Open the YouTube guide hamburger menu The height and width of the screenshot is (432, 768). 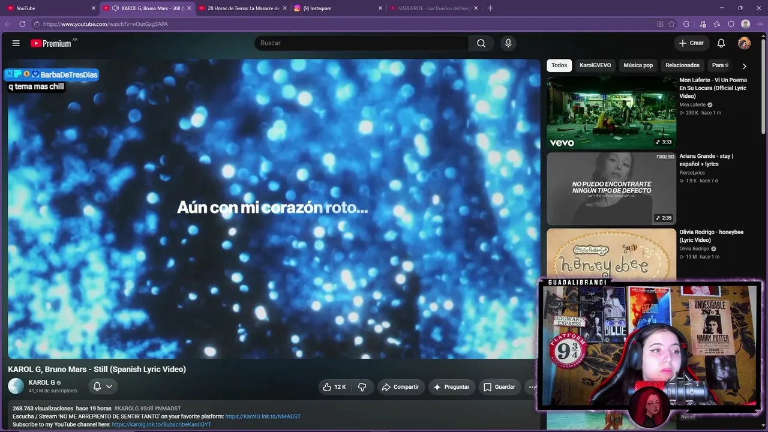point(16,43)
